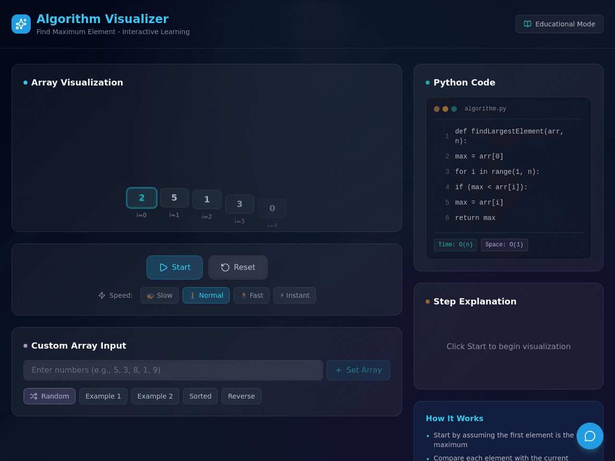Click Find Maximum Element subtitle
The width and height of the screenshot is (615, 461).
point(113,32)
